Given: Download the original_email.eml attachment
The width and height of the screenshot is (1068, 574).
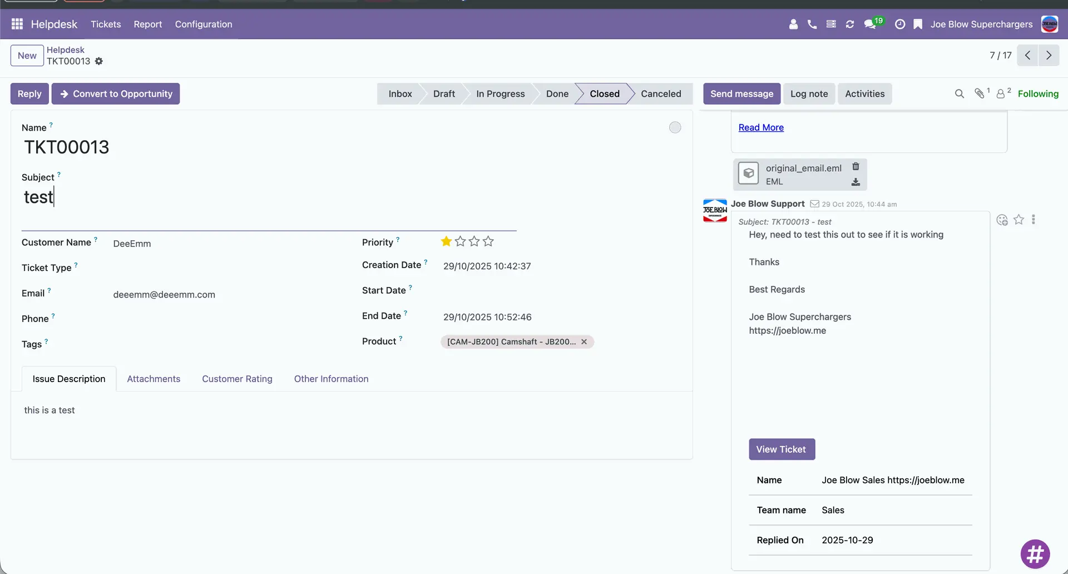Looking at the screenshot, I should tap(856, 182).
